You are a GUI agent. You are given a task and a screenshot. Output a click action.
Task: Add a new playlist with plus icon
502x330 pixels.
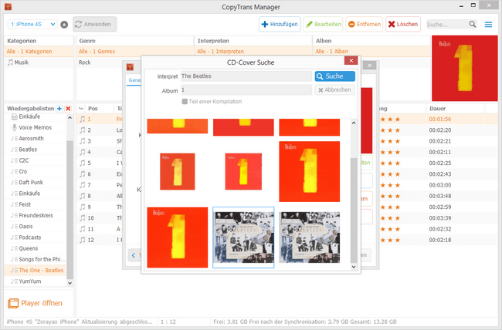(59, 109)
